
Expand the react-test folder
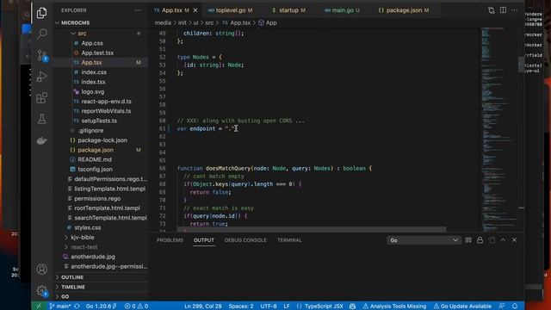click(x=84, y=247)
